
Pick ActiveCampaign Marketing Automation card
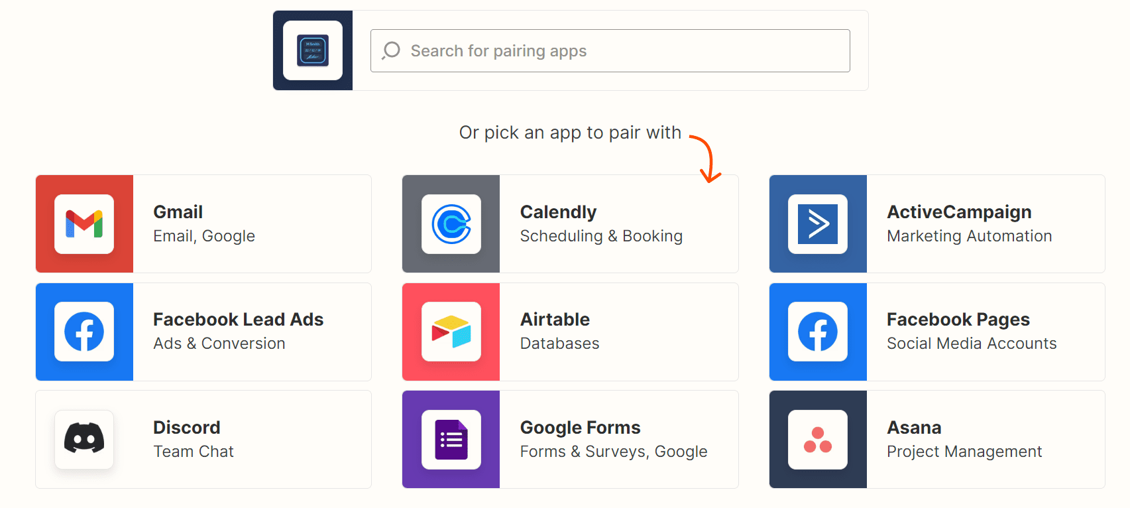pos(937,224)
